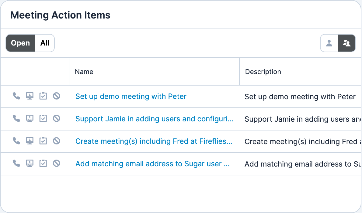Dismiss the "Add matching email address" action item
The image size is (362, 213).
(x=57, y=163)
